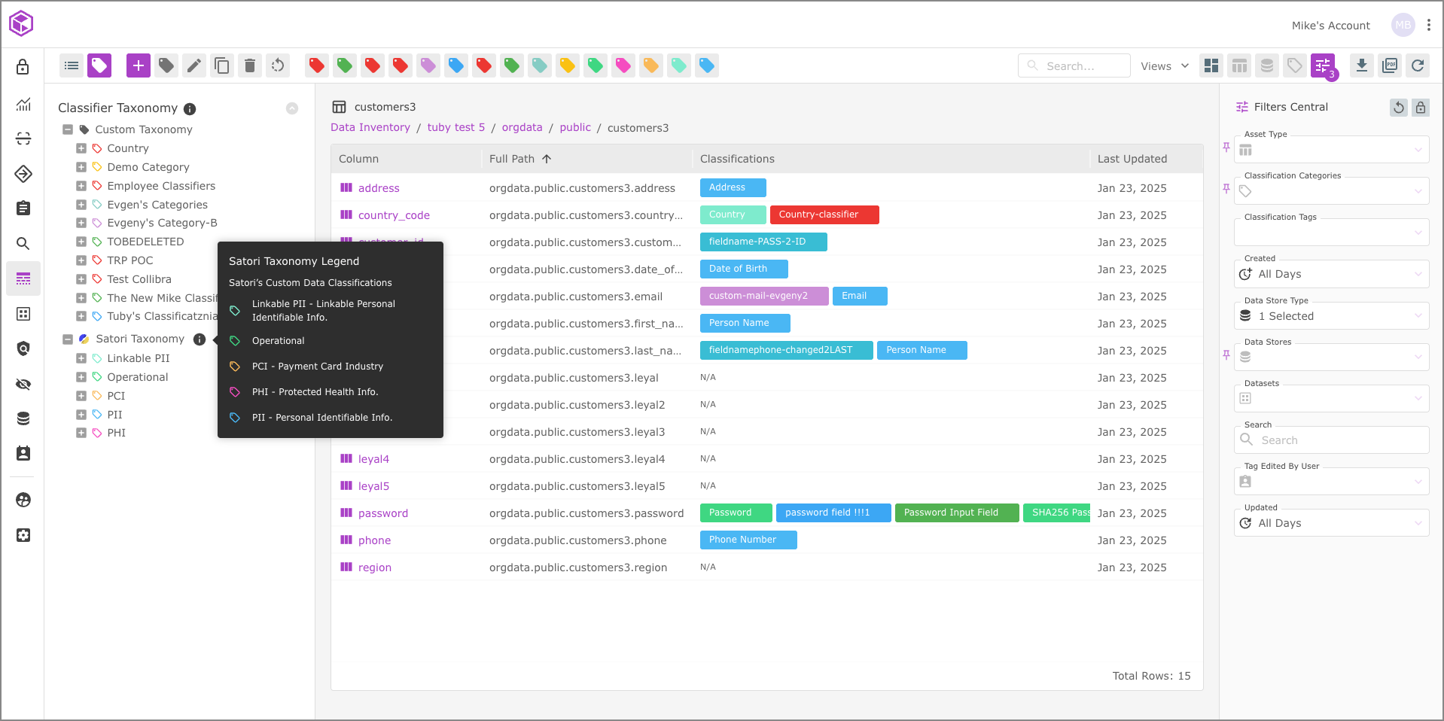Open the Data Store Type dropdown
Screen dimensions: 1444x721
(1331, 316)
